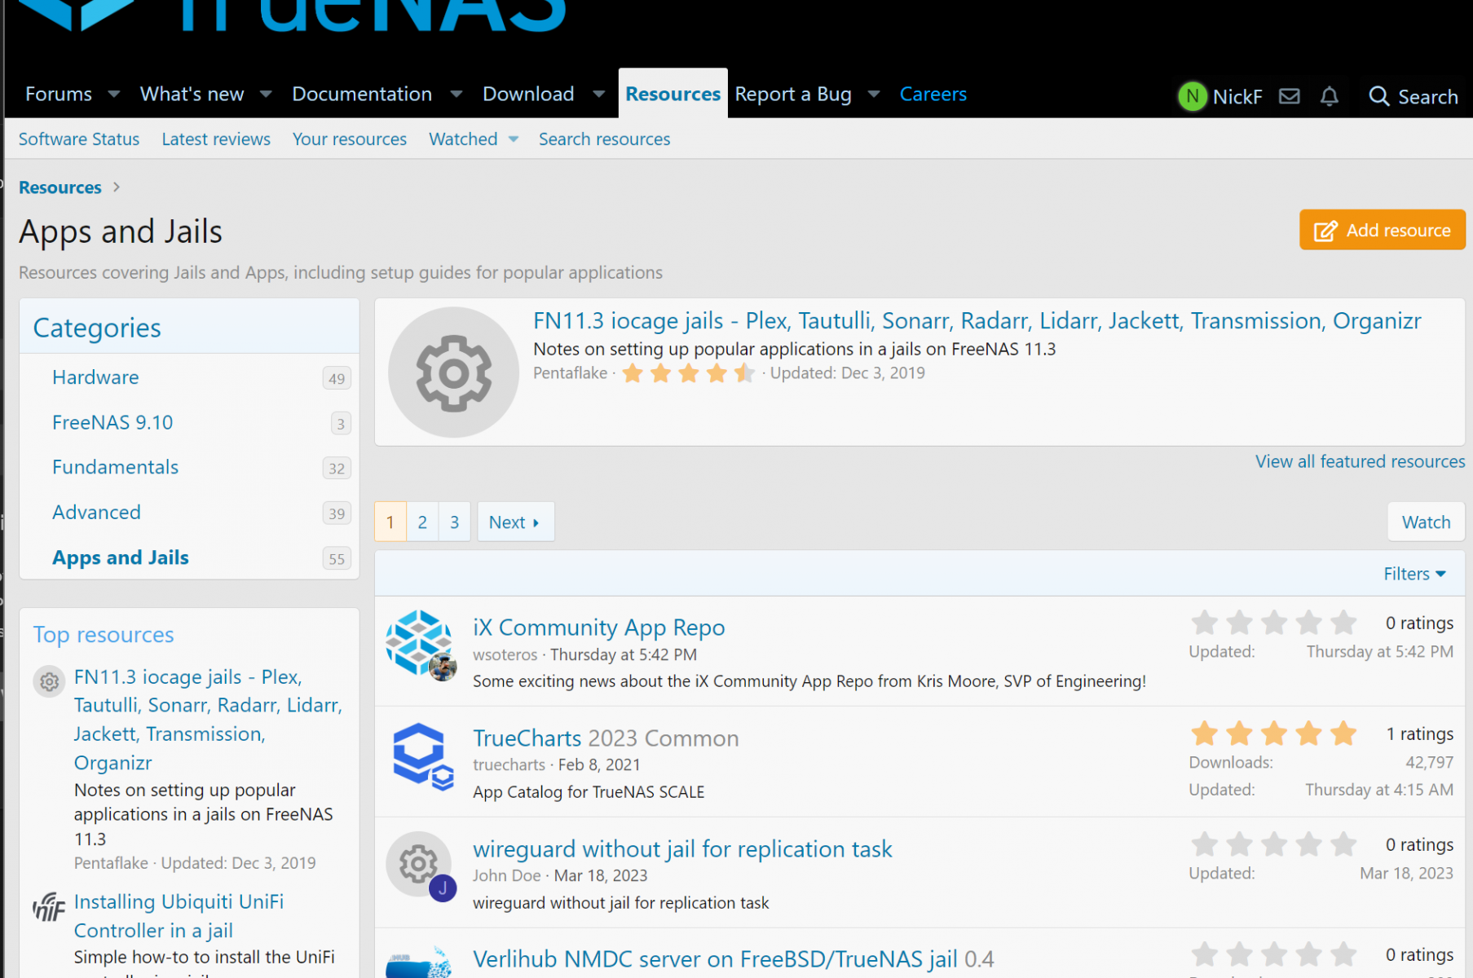
Task: Click the Watch button
Action: pos(1426,522)
